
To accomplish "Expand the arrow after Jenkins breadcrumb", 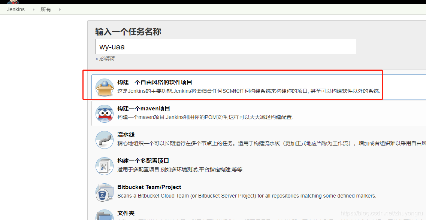I will coord(33,9).
